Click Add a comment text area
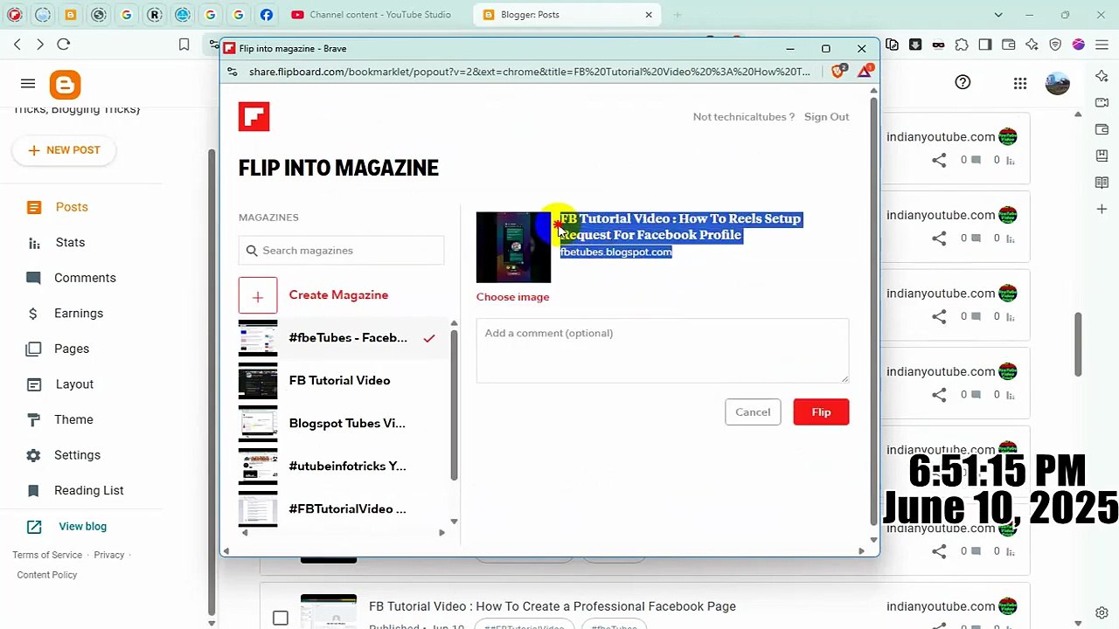This screenshot has height=629, width=1119. [x=663, y=350]
